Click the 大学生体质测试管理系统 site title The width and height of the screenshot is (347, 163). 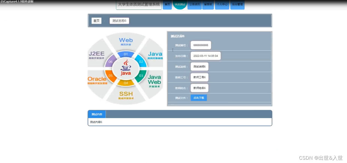pyautogui.click(x=139, y=5)
